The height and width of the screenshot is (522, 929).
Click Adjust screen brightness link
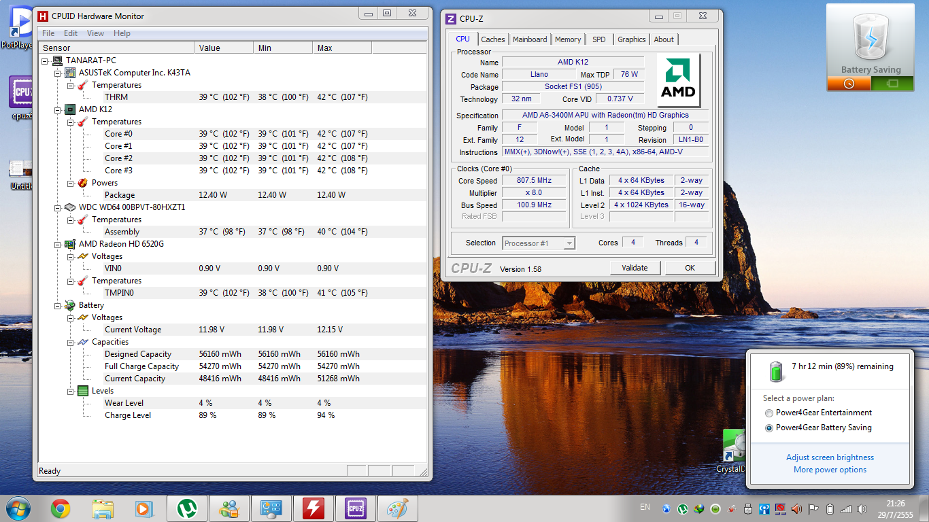tap(830, 457)
